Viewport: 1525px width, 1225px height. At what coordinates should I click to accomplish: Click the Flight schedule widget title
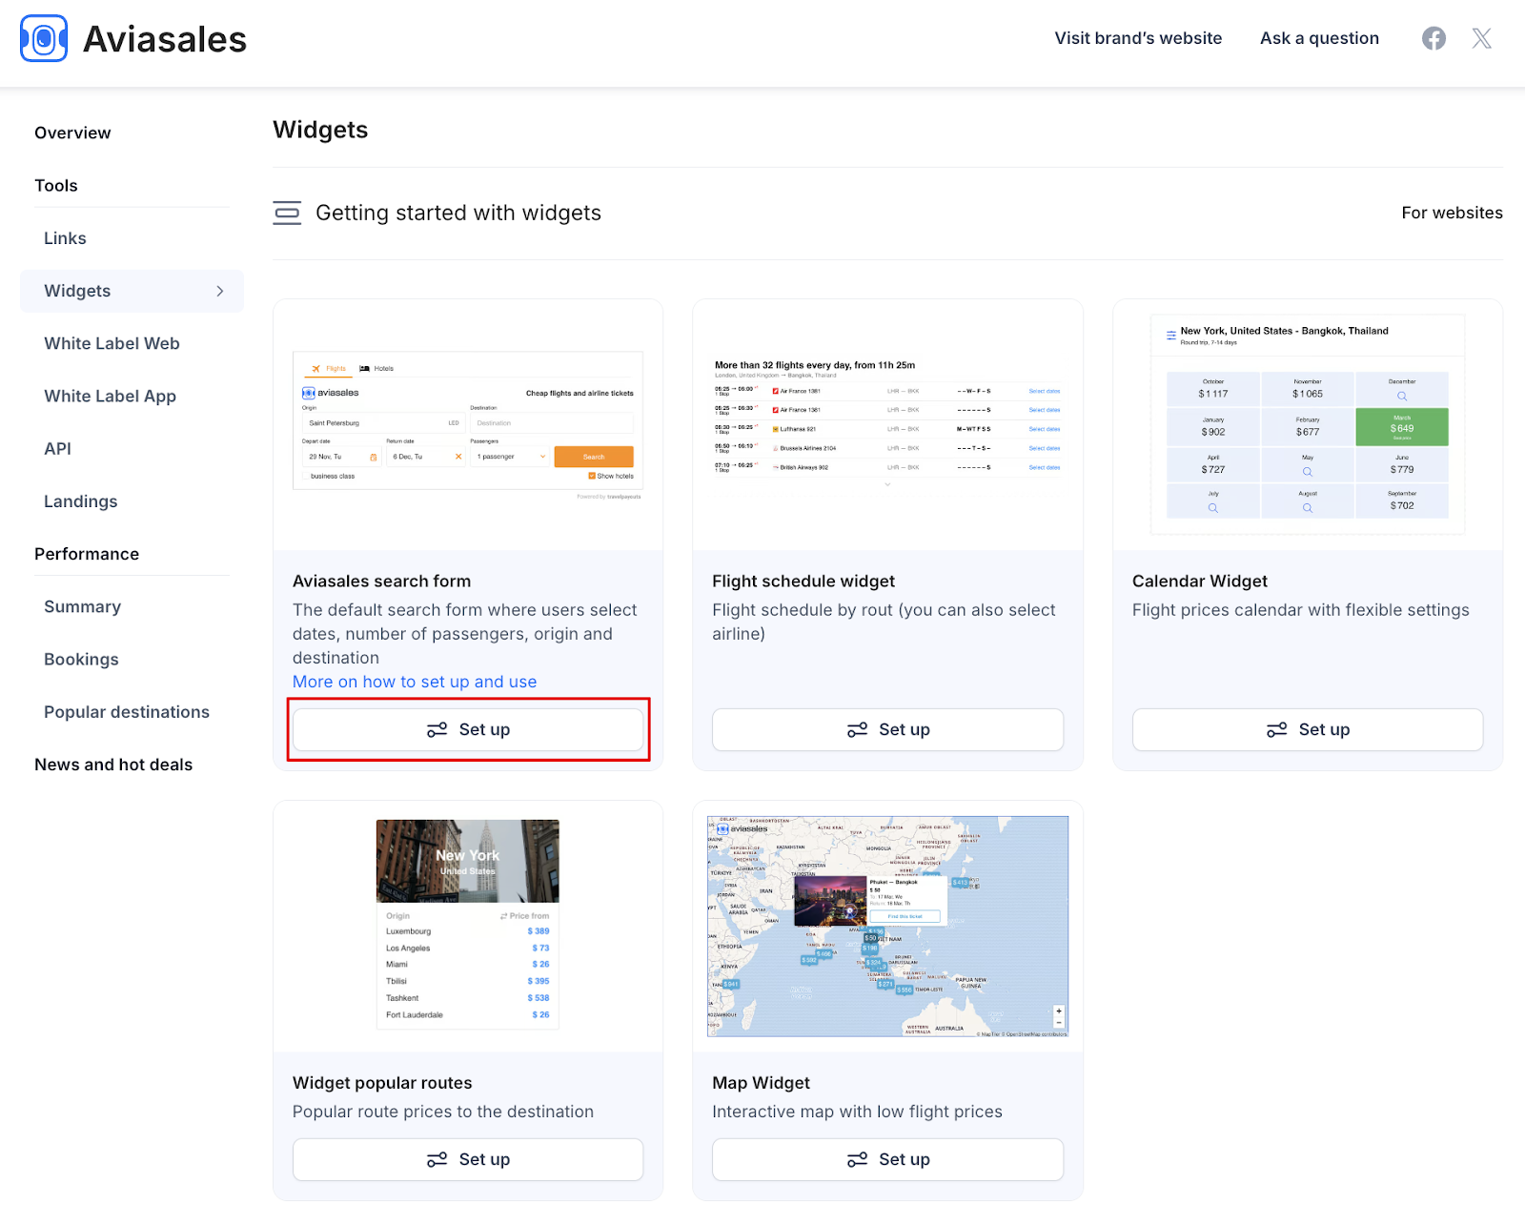point(803,582)
